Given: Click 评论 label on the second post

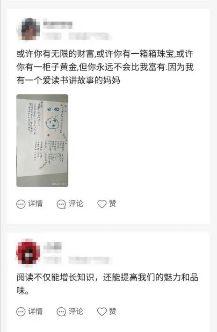Looking at the screenshot, I should (76, 311).
